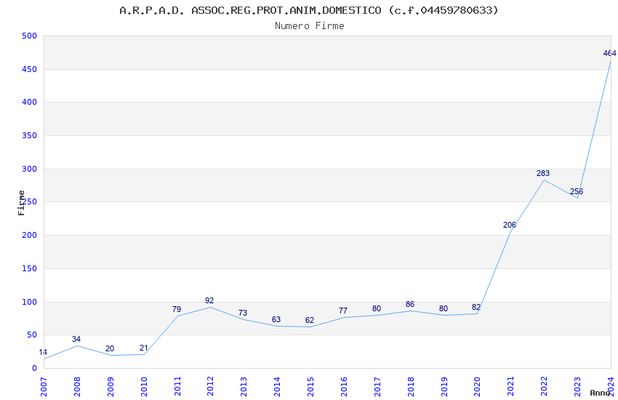Click the x-axis year 2007
618x400 pixels.
click(x=44, y=386)
